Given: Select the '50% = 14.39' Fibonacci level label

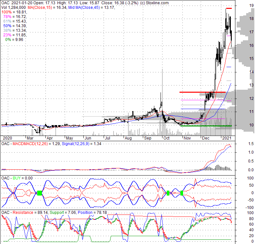Looking at the screenshot, I should 15,26.
